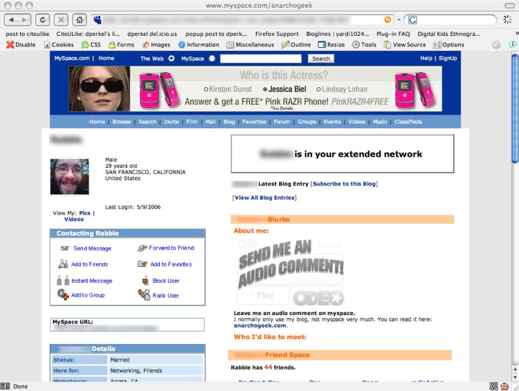Screen dimensions: 519x391
Task: Click the Block User icon
Action: coord(145,280)
